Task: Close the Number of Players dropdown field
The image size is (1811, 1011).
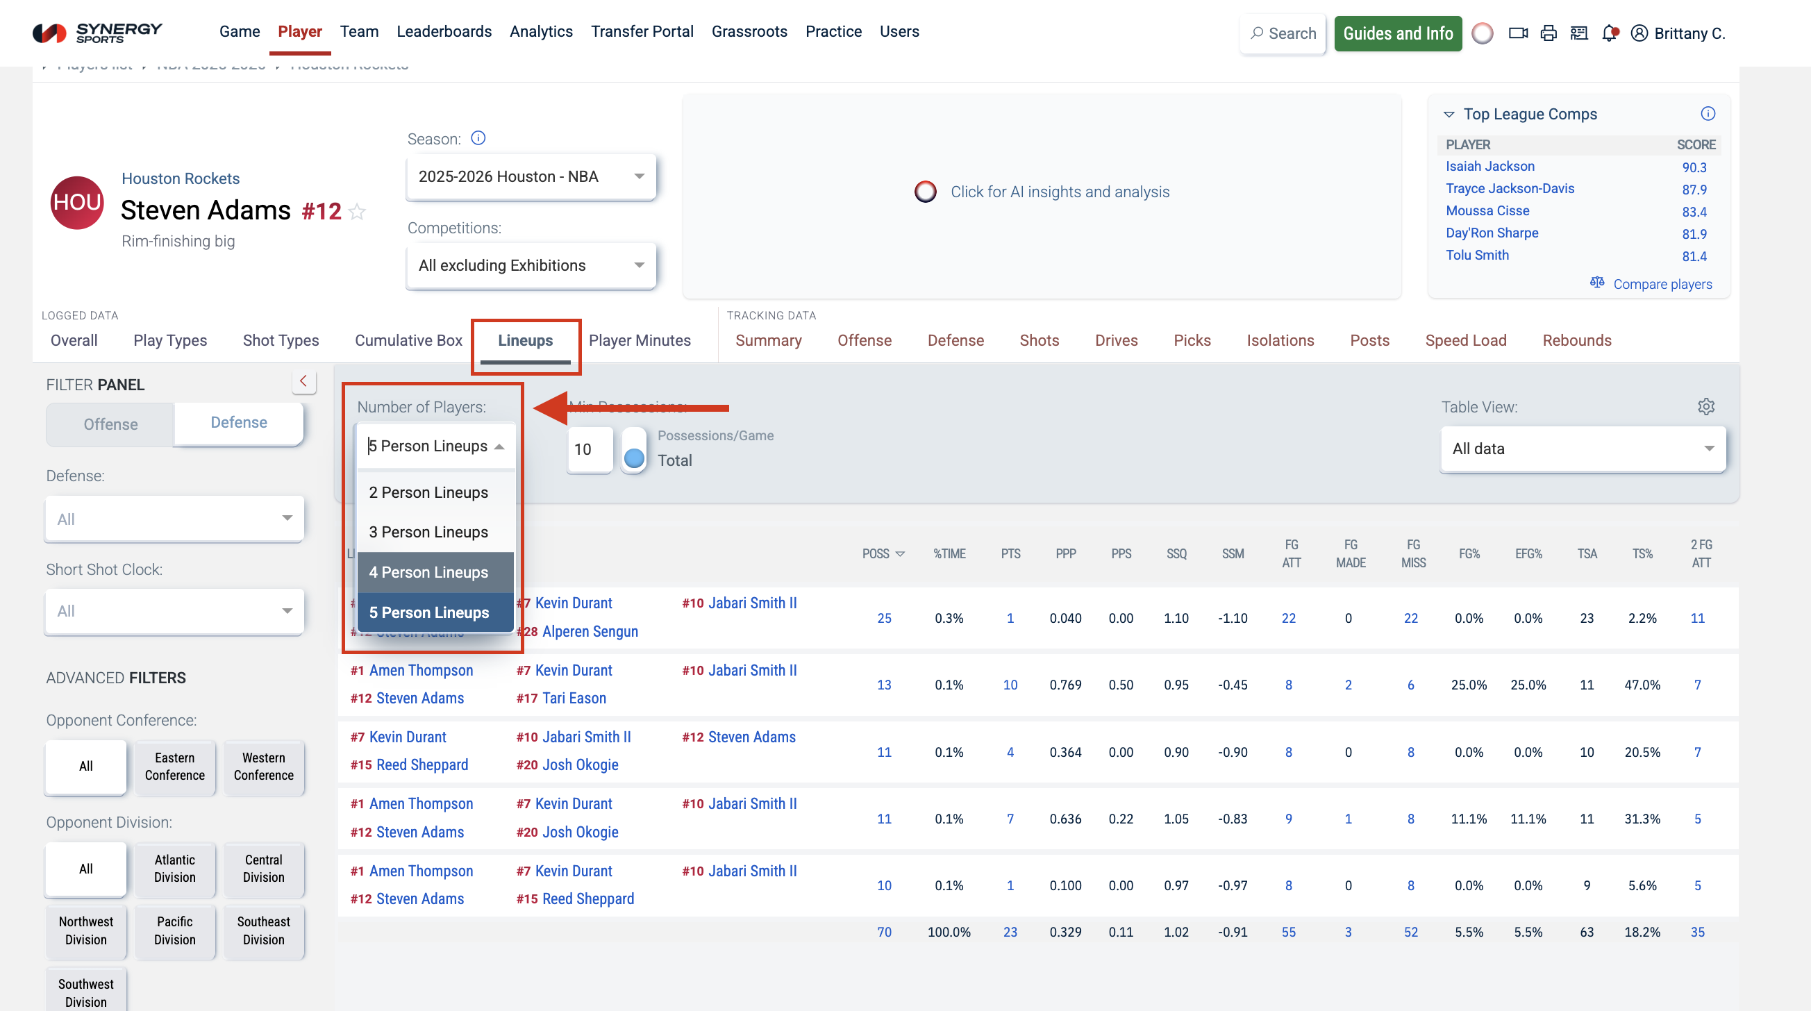Action: pos(436,446)
